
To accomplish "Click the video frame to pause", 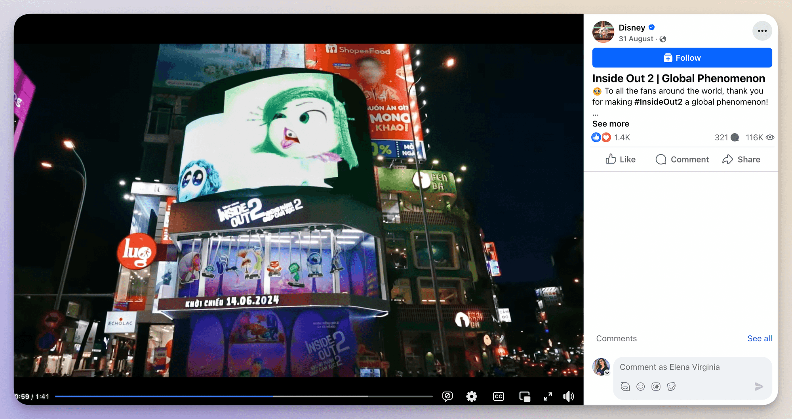I will click(299, 210).
